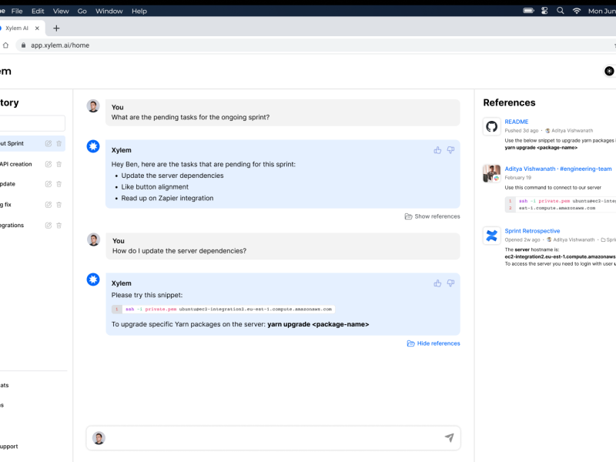Screen dimensions: 616x462
Task: Click trash icon on the 'egrations' history row
Action: point(59,226)
